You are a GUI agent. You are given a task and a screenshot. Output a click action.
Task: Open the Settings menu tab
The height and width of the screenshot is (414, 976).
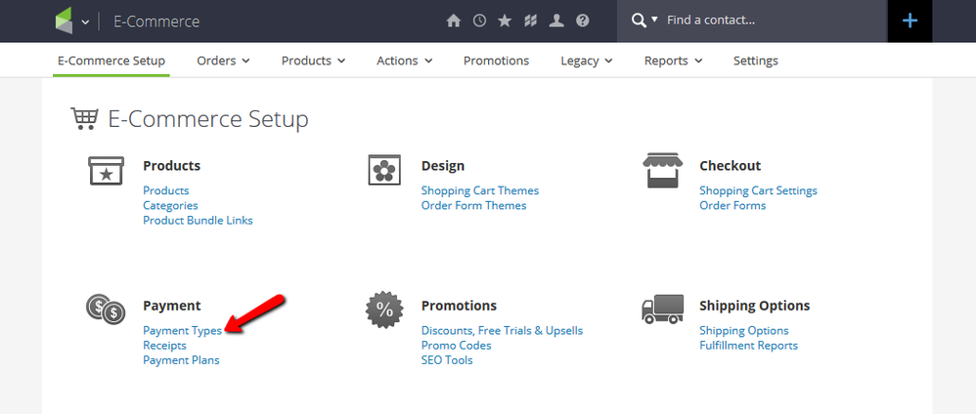tap(755, 61)
